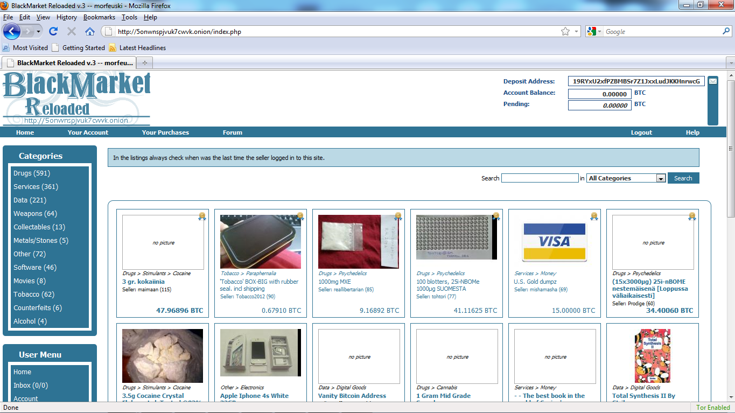The width and height of the screenshot is (735, 413).
Task: Click the Tor Enabled status bar indicator
Action: [713, 408]
